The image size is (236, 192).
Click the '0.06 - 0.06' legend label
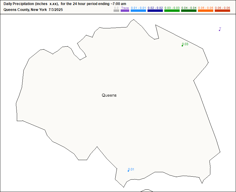click(x=222, y=8)
